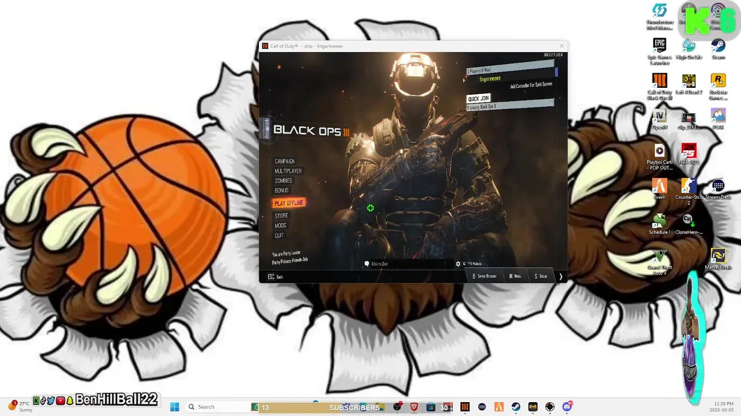This screenshot has height=416, width=741.
Task: Click the '0 playing Black Ops 3' bar
Action: pos(510,106)
